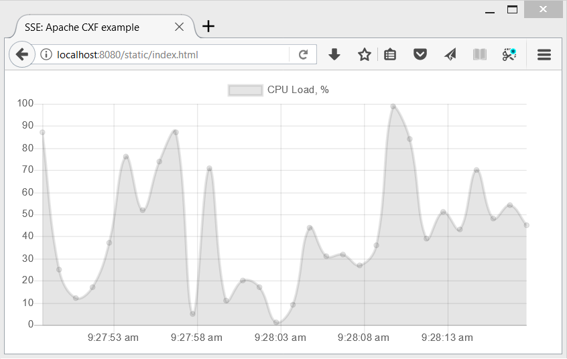Click the 9:28:13 am axis label
Screen dimensions: 567x359
pos(447,338)
